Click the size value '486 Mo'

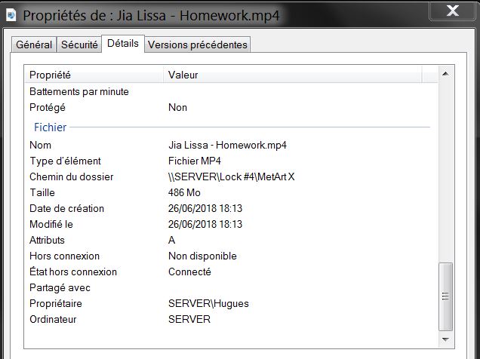pos(184,192)
